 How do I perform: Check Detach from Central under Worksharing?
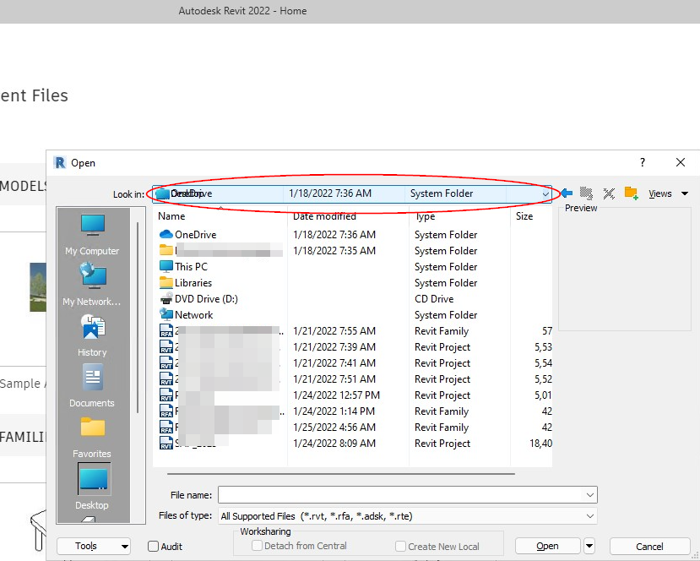click(x=258, y=546)
